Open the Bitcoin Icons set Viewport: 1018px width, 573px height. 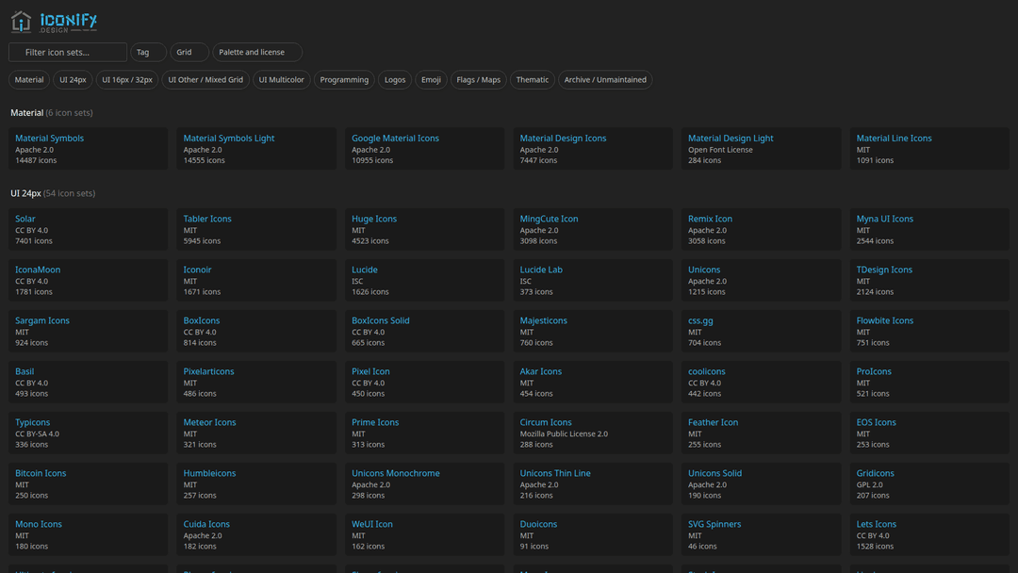[x=41, y=474]
